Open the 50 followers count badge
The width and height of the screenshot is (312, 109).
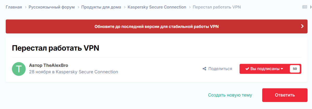pyautogui.click(x=295, y=69)
